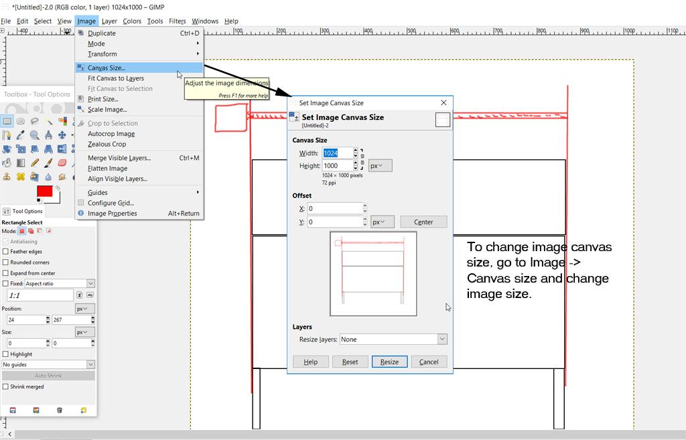686x440 pixels.
Task: Enable Expand from center checkbox
Action: (5, 273)
